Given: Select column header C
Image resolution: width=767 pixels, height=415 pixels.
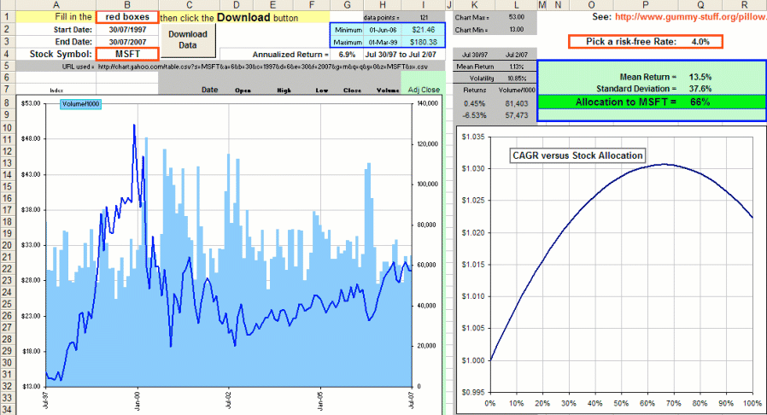Looking at the screenshot, I should 189,5.
